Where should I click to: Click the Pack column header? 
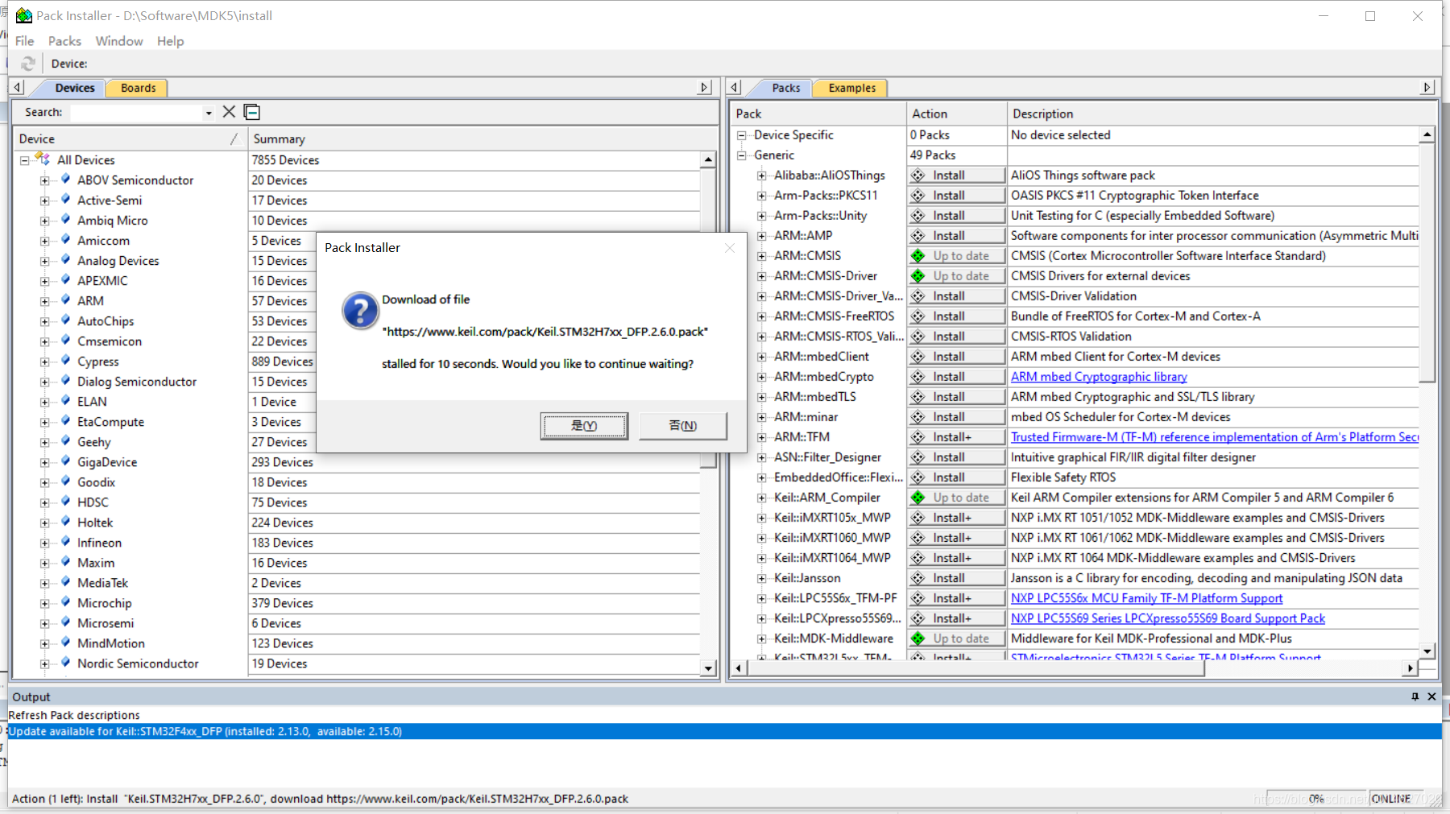click(818, 114)
